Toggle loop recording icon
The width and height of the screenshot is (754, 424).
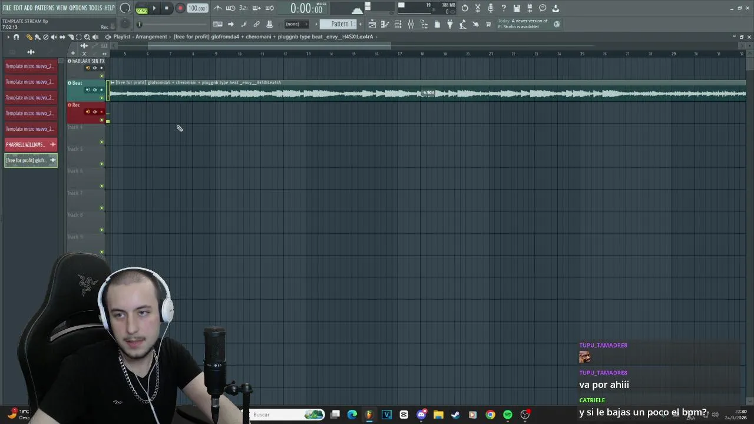coord(269,8)
